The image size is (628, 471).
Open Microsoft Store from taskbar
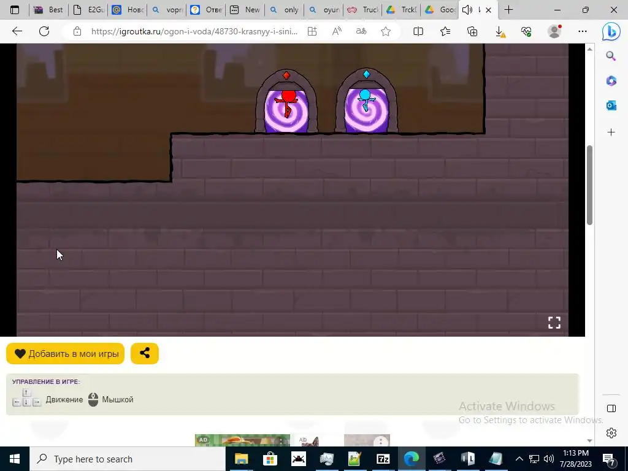coord(270,459)
